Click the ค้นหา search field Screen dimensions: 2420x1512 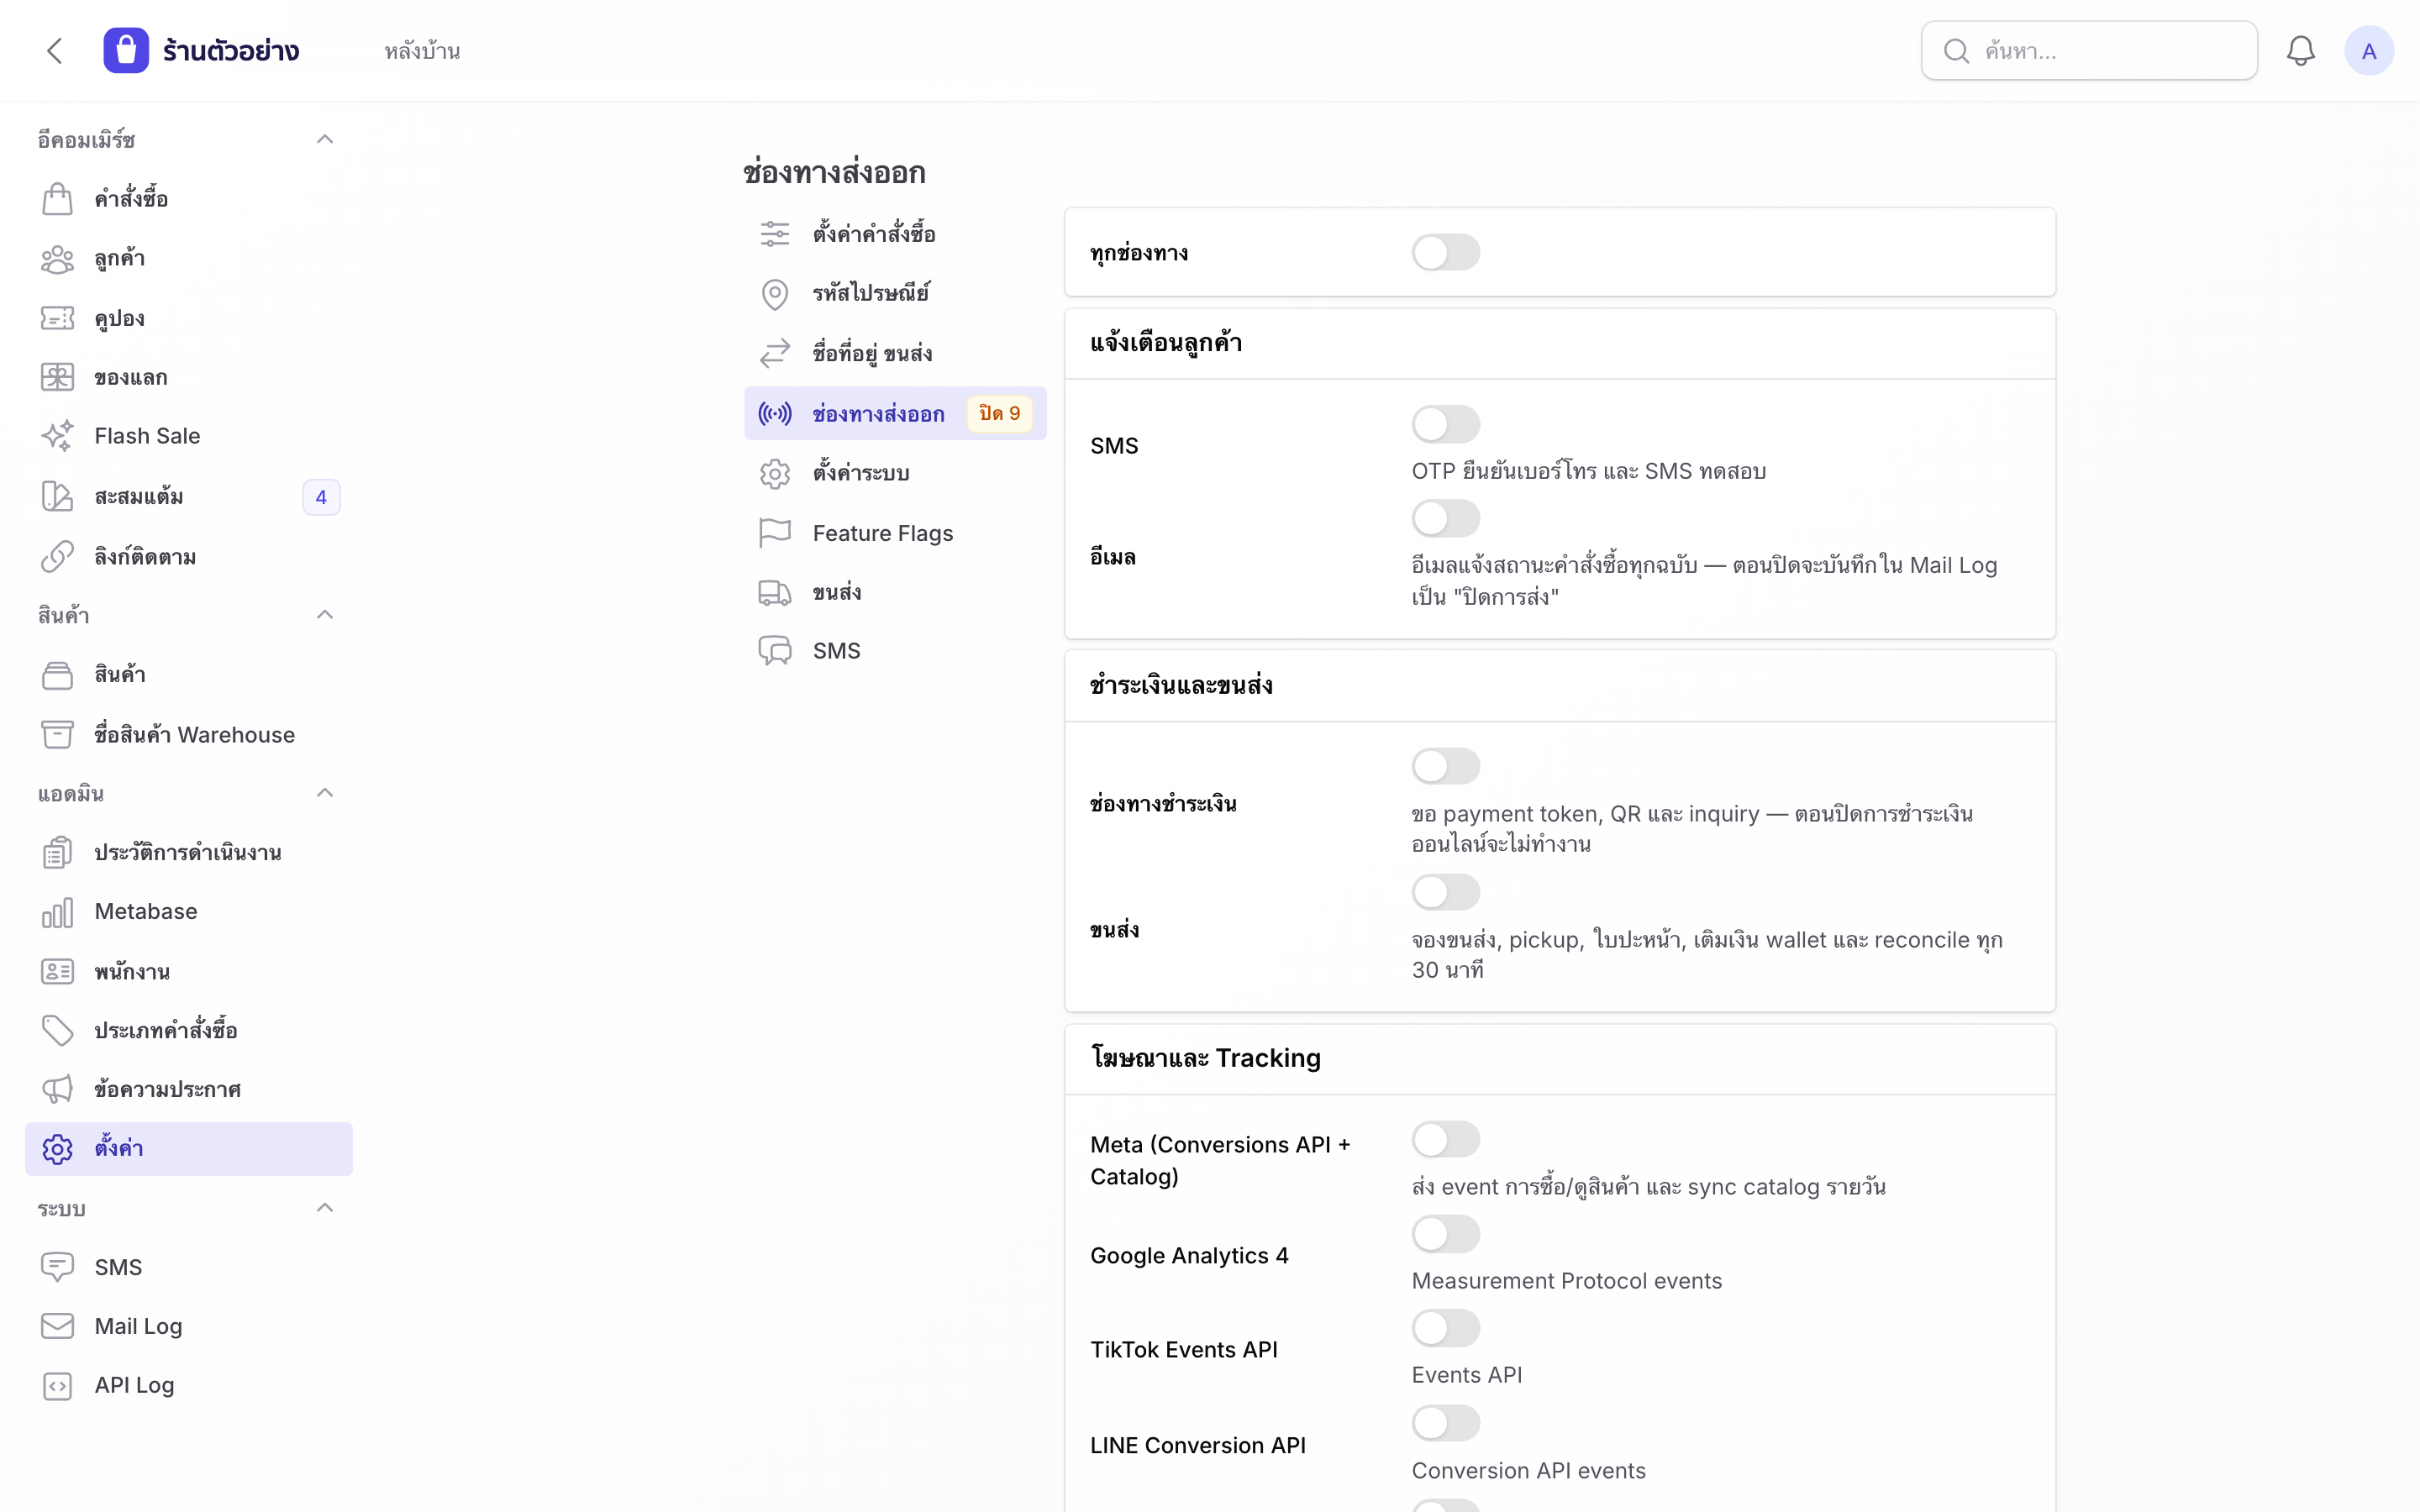coord(2089,51)
